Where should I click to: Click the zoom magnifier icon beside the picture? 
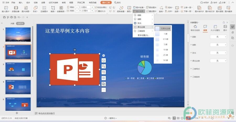tap(104, 66)
